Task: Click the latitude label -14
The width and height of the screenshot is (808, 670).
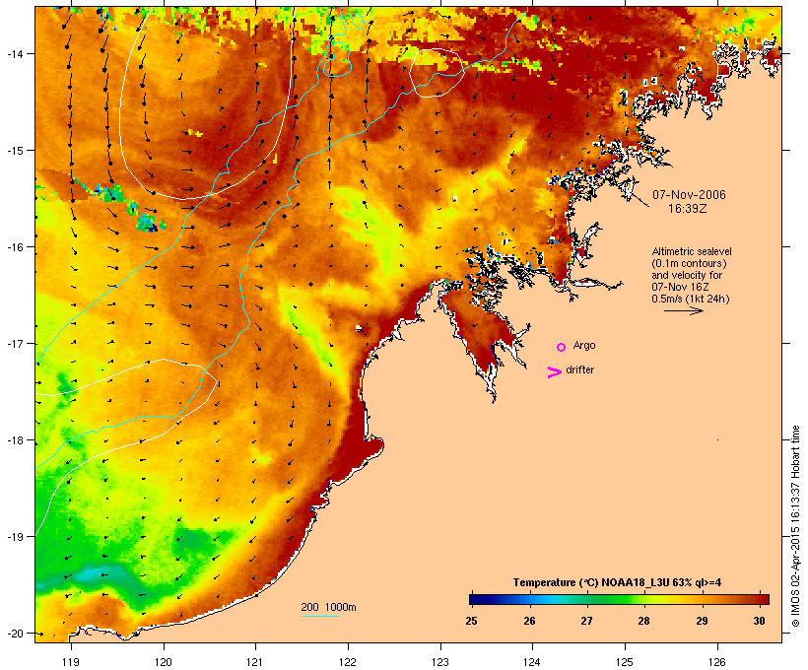Action: [15, 53]
